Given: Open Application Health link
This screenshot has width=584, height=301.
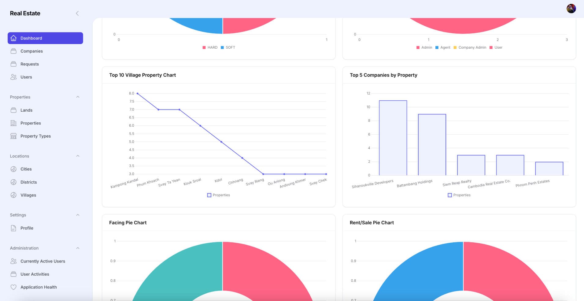Looking at the screenshot, I should click(x=45, y=287).
